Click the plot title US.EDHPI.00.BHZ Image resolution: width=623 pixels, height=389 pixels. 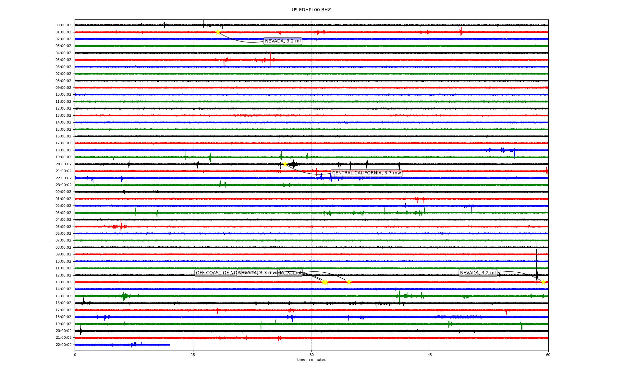[x=311, y=10]
